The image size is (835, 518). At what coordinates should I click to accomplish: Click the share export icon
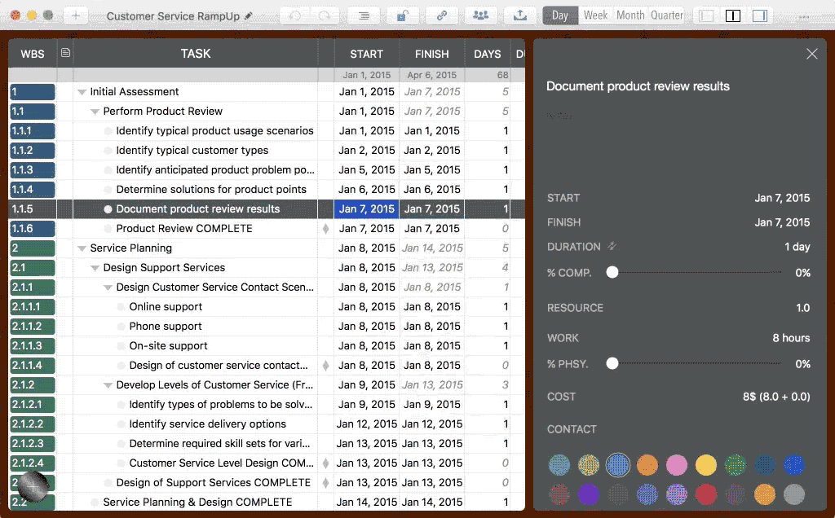coord(520,15)
